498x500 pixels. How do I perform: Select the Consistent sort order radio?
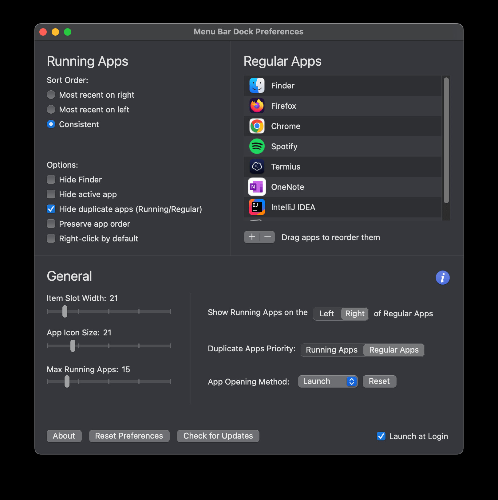pyautogui.click(x=51, y=124)
